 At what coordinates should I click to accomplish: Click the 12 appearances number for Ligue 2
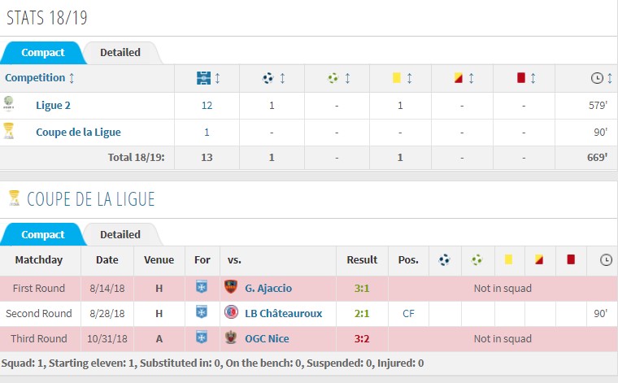[x=207, y=106]
